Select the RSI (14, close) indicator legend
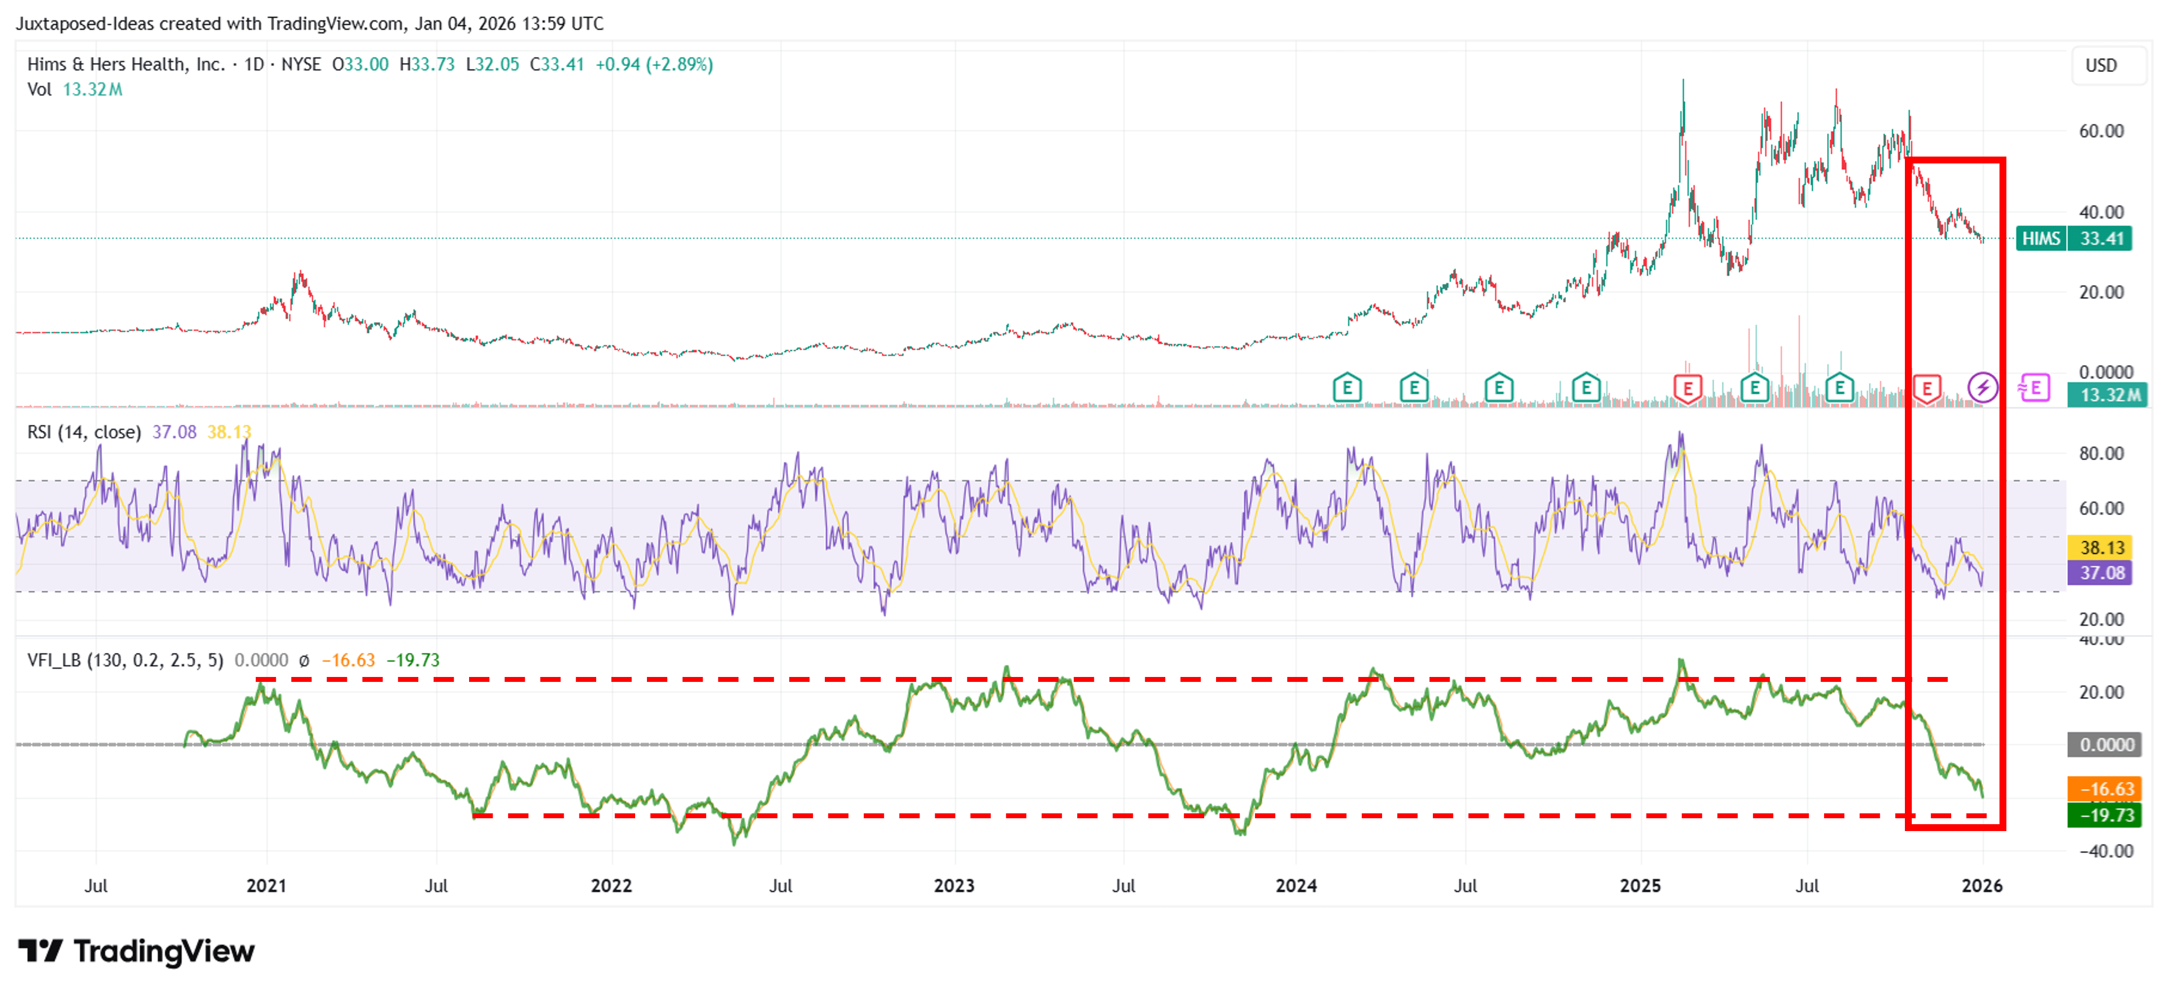 84,432
